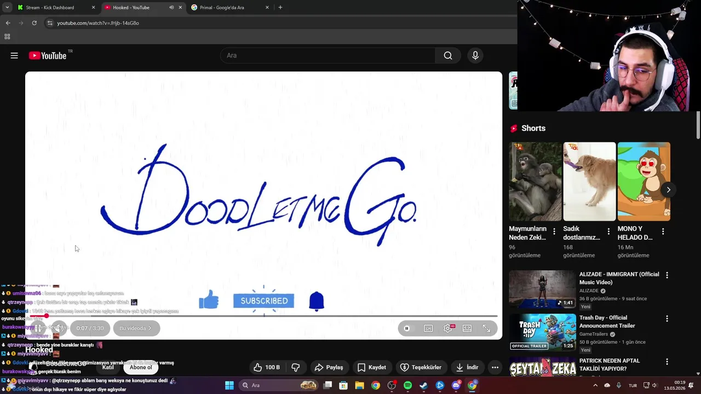Image resolution: width=701 pixels, height=394 pixels.
Task: Click the in-video SUBSCRIBED graphic
Action: [x=264, y=301]
